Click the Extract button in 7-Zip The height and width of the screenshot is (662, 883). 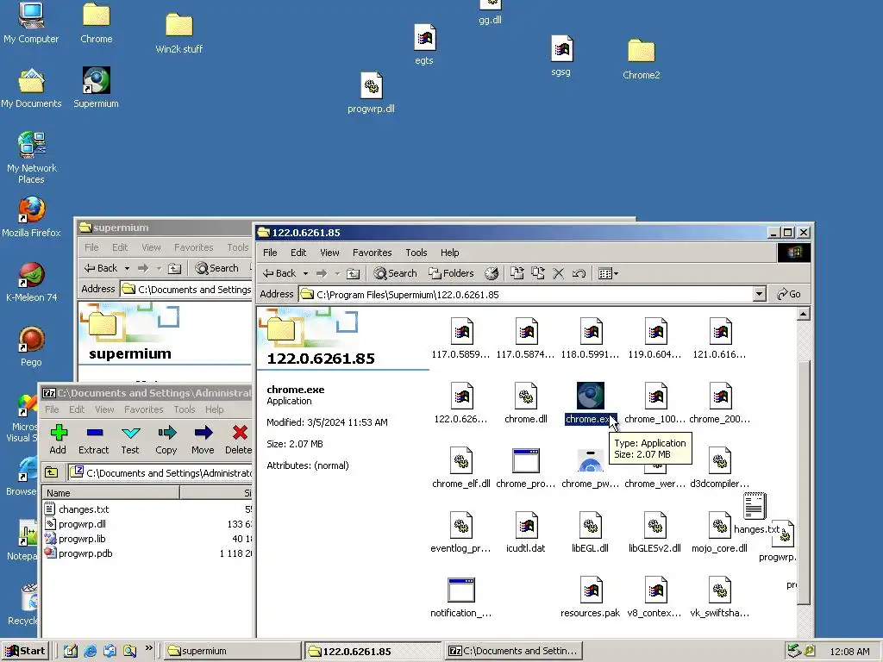93,439
